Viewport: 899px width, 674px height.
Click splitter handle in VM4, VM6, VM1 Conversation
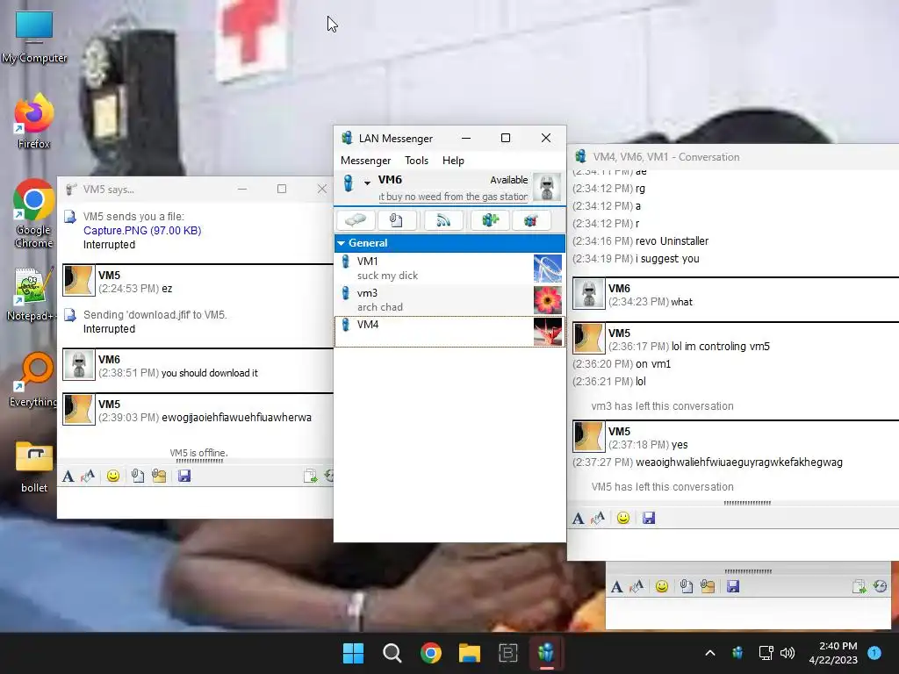747,503
